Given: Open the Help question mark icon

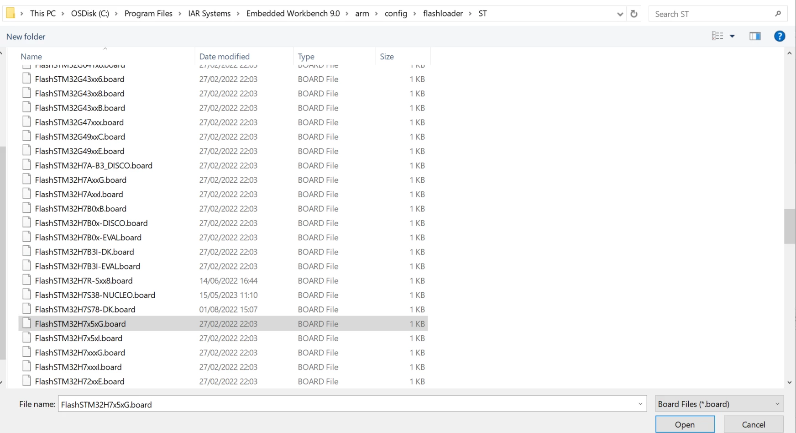Looking at the screenshot, I should (780, 36).
